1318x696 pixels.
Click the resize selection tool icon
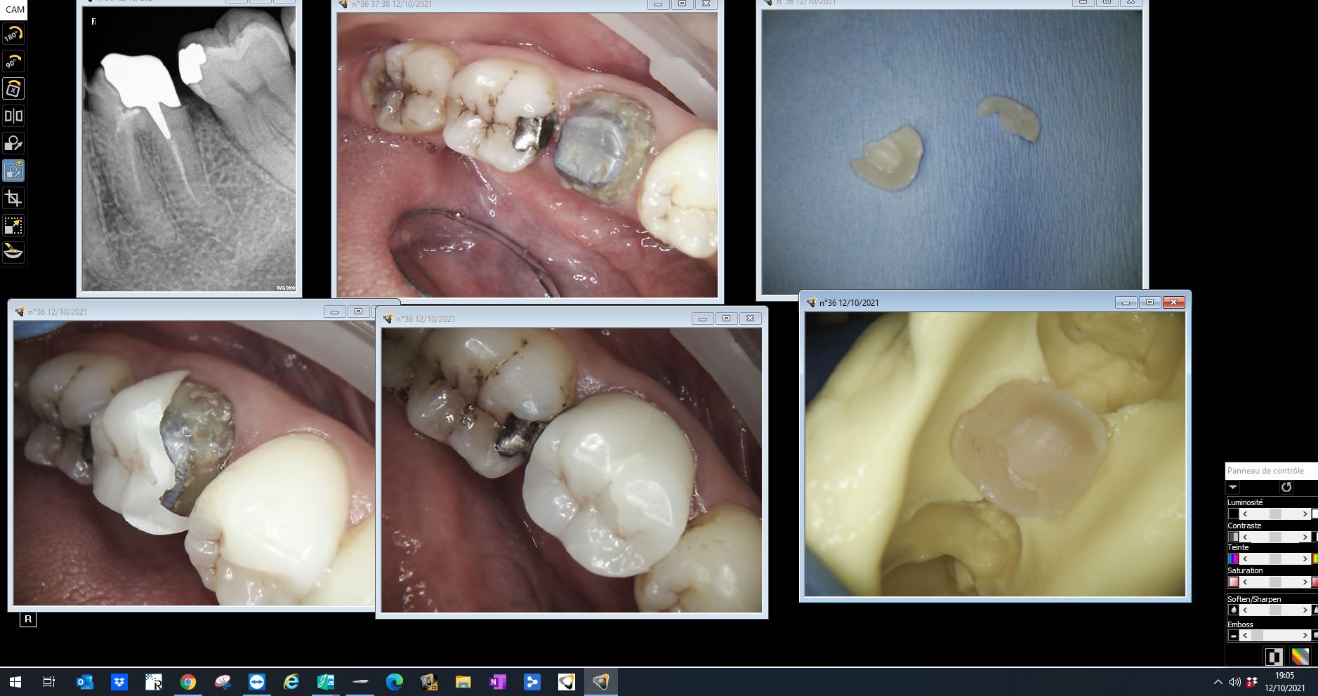click(13, 225)
